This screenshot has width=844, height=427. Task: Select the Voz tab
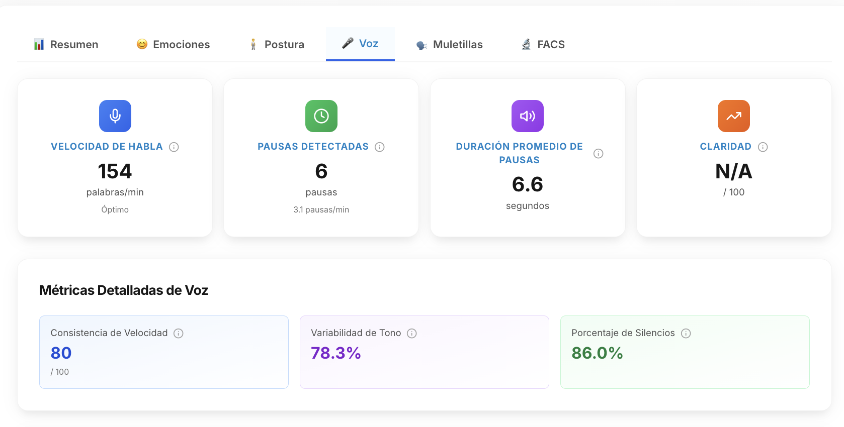(360, 44)
